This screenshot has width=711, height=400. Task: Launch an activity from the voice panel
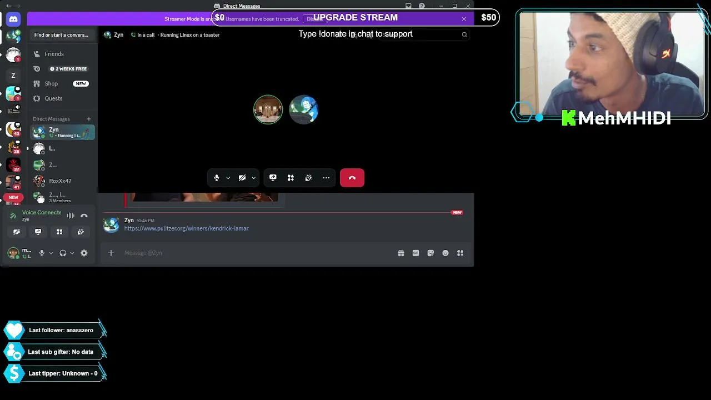(59, 232)
